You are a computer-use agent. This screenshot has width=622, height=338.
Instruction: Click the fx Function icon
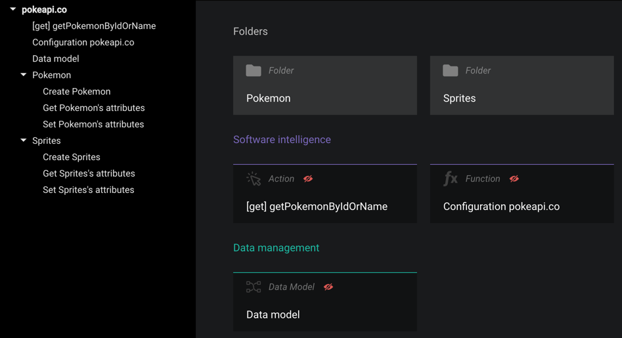[x=451, y=179]
